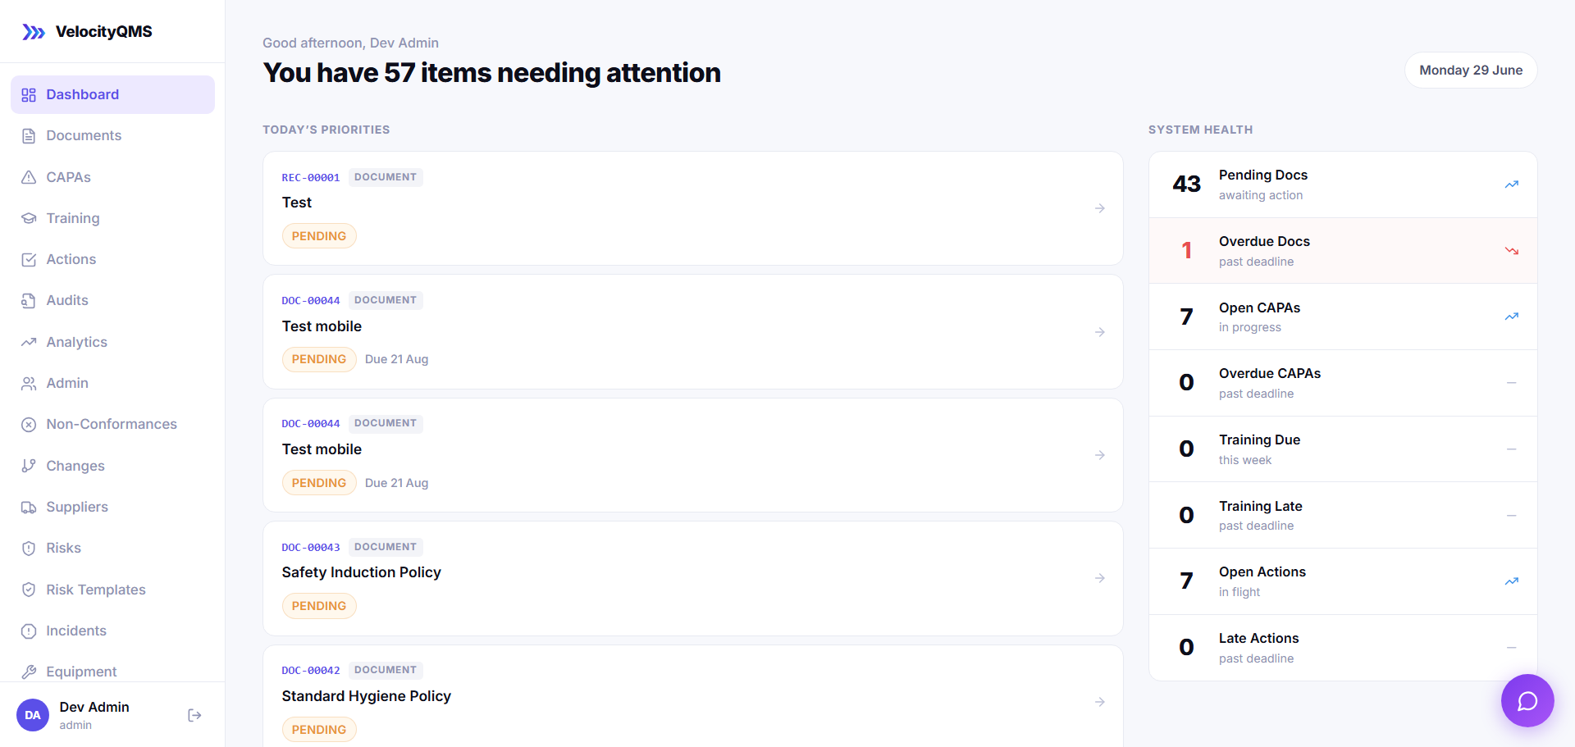The height and width of the screenshot is (747, 1575).
Task: Click the trend-up icon for Open Actions
Action: coord(1512,581)
